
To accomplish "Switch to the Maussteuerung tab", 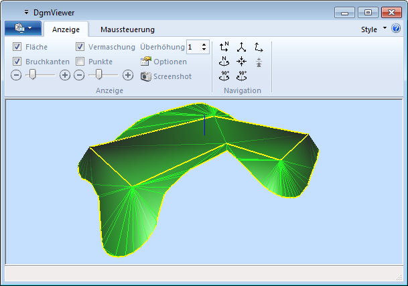I will coord(127,29).
